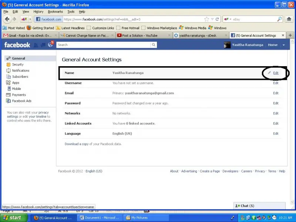
Task: Switch to Gmail tab
Action: [30, 35]
